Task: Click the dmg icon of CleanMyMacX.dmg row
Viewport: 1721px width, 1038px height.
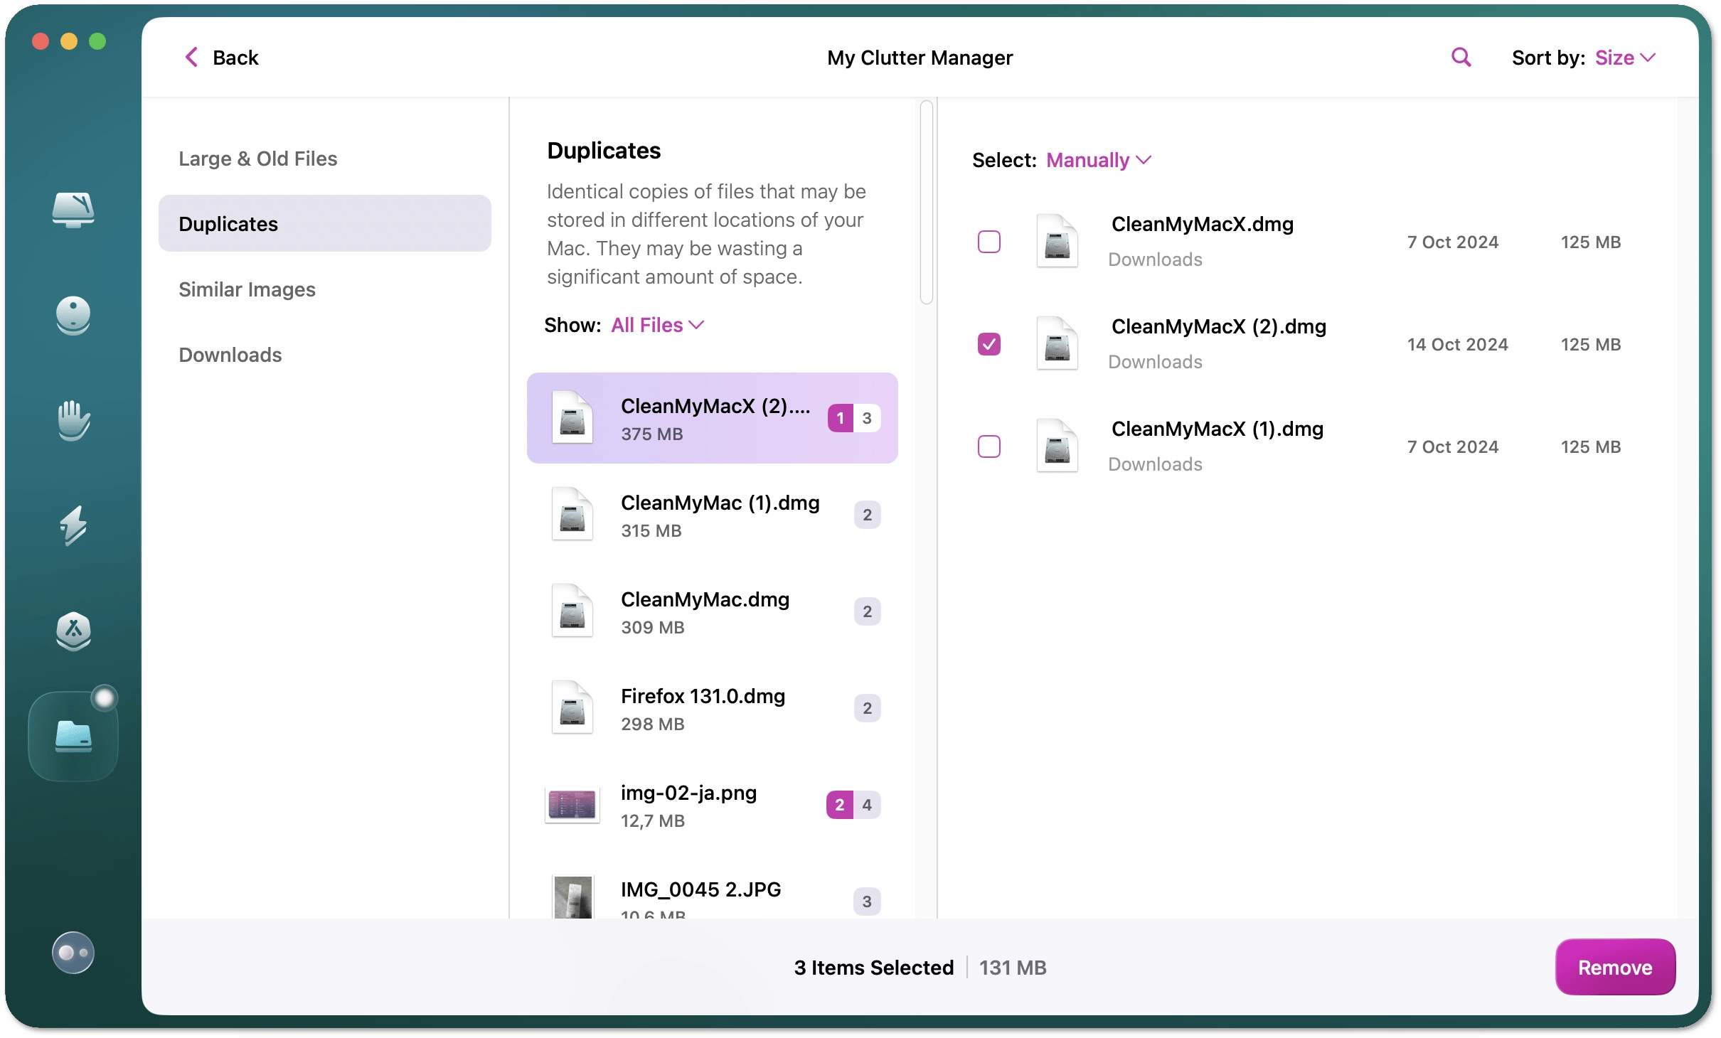Action: click(x=1057, y=241)
